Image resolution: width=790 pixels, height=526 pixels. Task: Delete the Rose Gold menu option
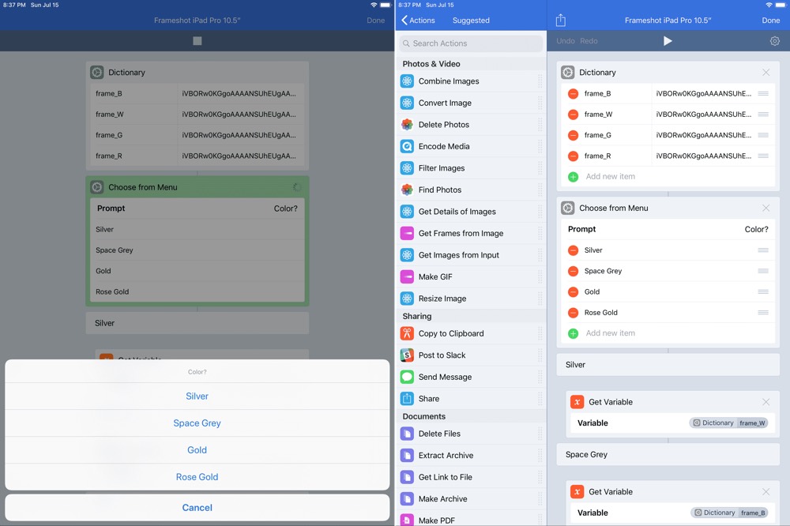[573, 313]
